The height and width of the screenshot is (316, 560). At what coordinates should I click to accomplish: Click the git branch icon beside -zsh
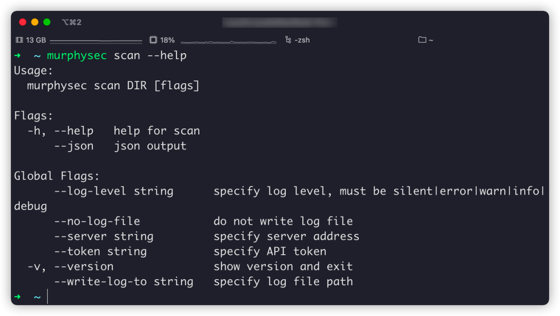tap(288, 40)
